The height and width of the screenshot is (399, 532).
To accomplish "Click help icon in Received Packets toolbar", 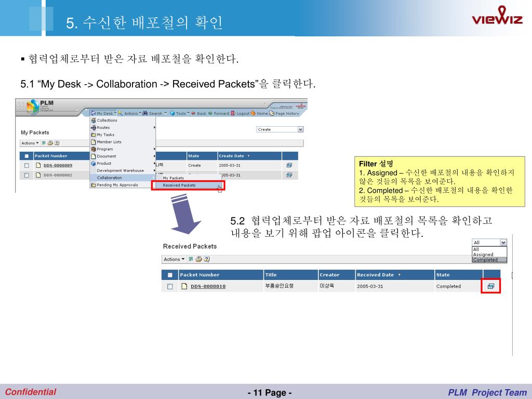I will pyautogui.click(x=207, y=259).
